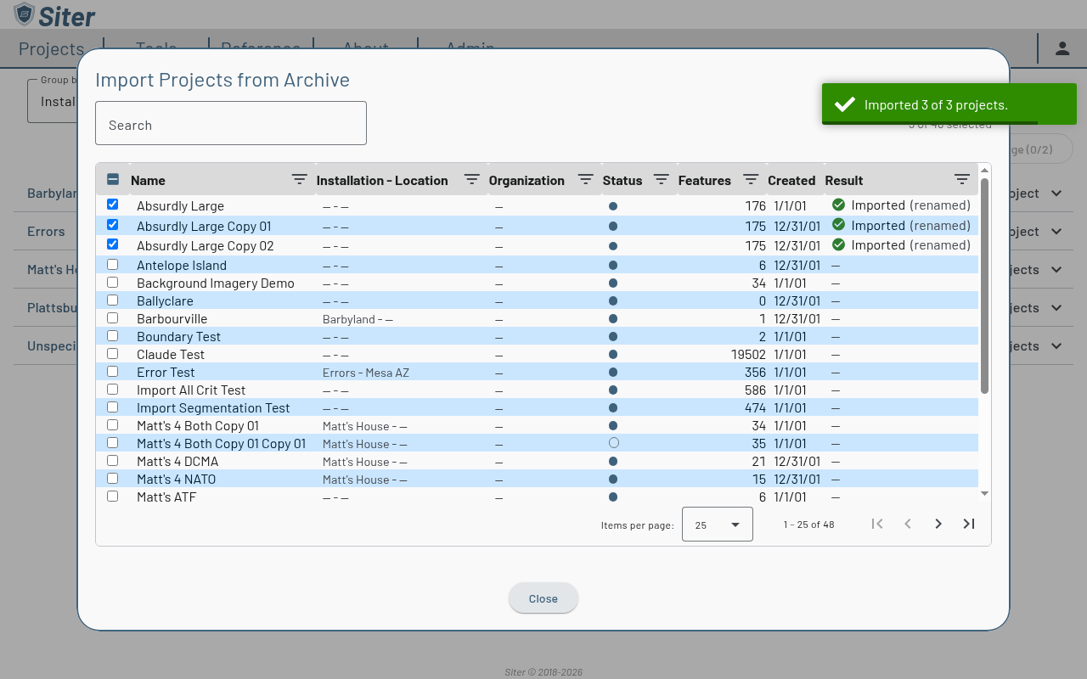The image size is (1087, 679).
Task: Expand the Matt's House group chevron
Action: (x=1056, y=270)
